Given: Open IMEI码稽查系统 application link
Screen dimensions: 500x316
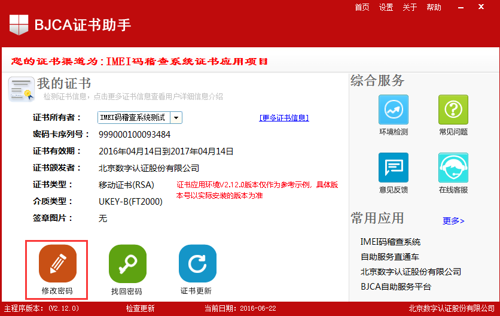Looking at the screenshot, I should [x=391, y=242].
